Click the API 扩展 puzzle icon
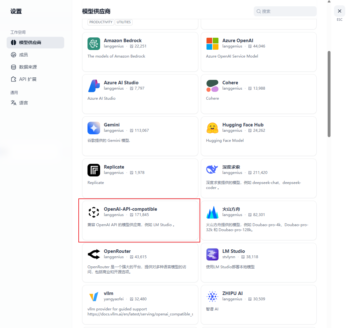Viewport: 356px width, 328px height. point(14,79)
